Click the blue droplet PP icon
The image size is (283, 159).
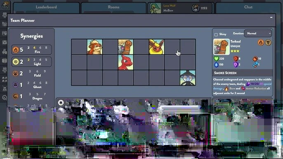[x=216, y=65]
